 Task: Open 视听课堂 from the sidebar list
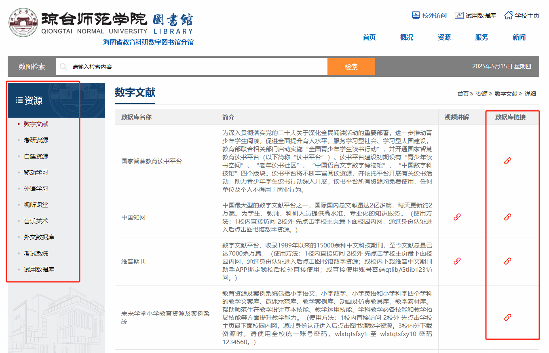(x=36, y=205)
